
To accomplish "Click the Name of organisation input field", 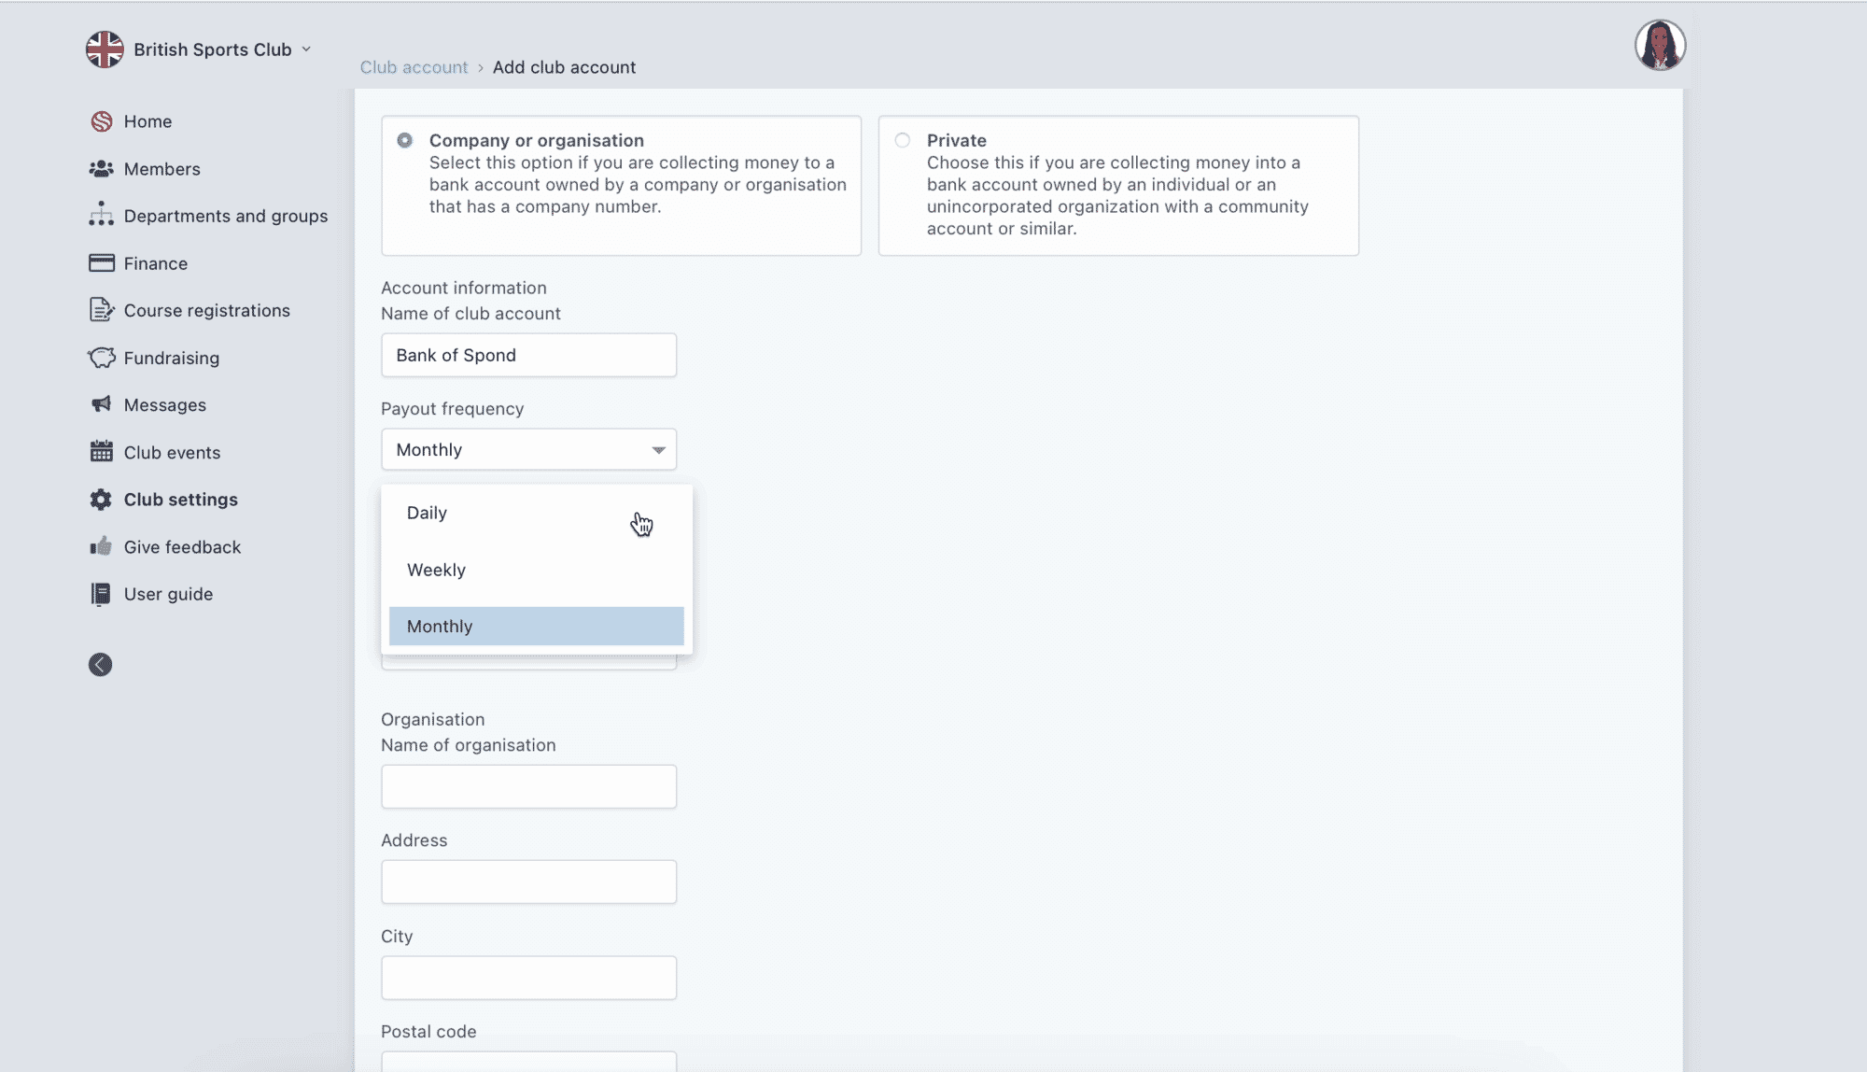I will click(528, 786).
